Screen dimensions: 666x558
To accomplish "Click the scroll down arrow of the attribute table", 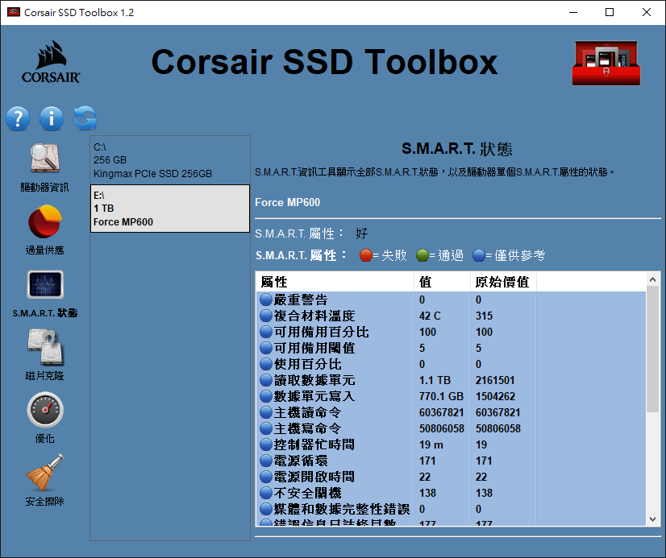I will [653, 519].
